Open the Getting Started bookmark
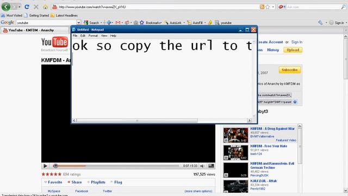348x196 pixels. point(36,15)
